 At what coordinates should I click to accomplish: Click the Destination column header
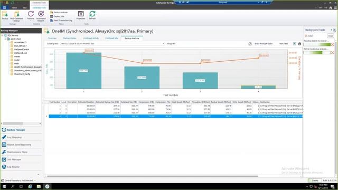coord(280,102)
